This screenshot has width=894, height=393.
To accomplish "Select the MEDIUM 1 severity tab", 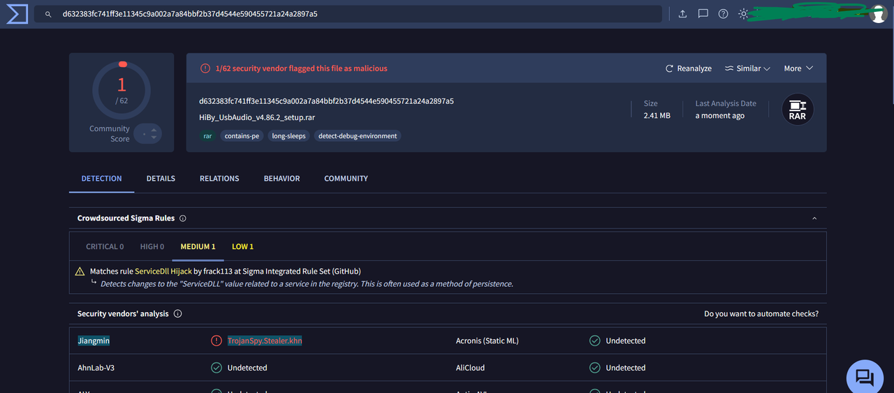I will coord(198,246).
